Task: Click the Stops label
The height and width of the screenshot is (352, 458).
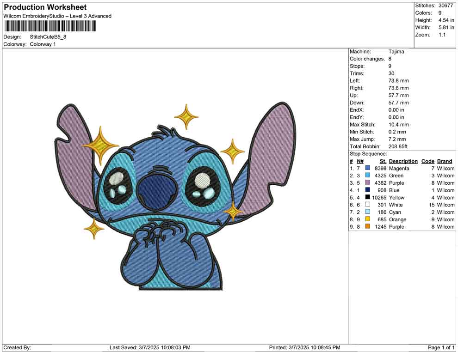Action: [357, 66]
